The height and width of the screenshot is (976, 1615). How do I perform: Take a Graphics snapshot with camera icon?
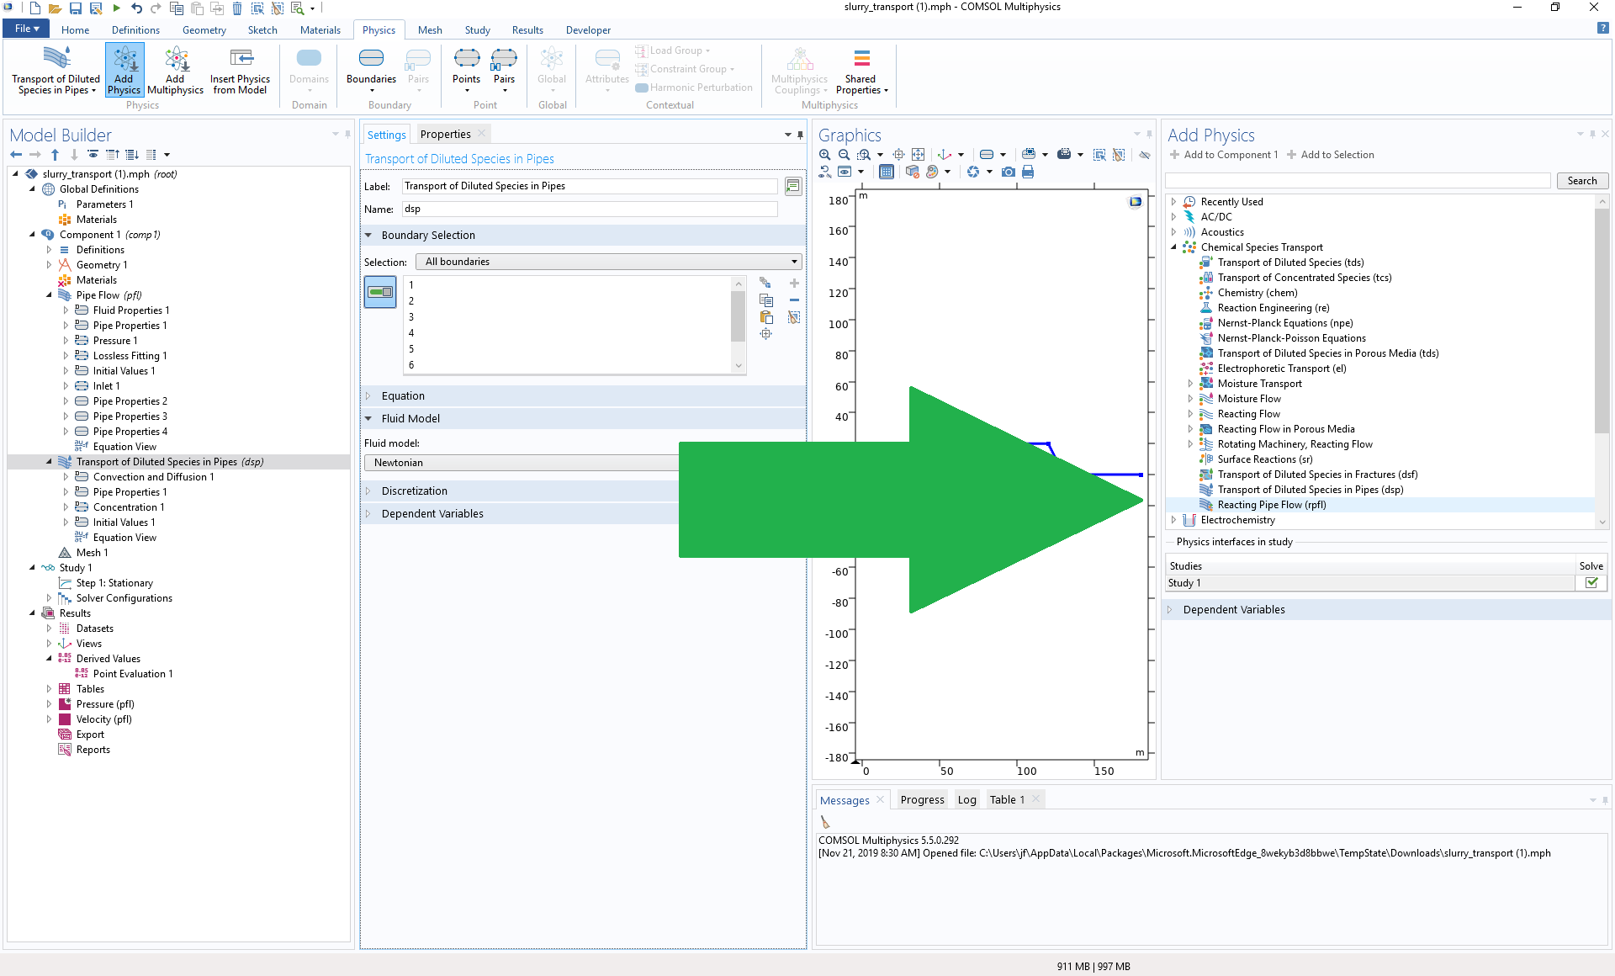(1008, 172)
